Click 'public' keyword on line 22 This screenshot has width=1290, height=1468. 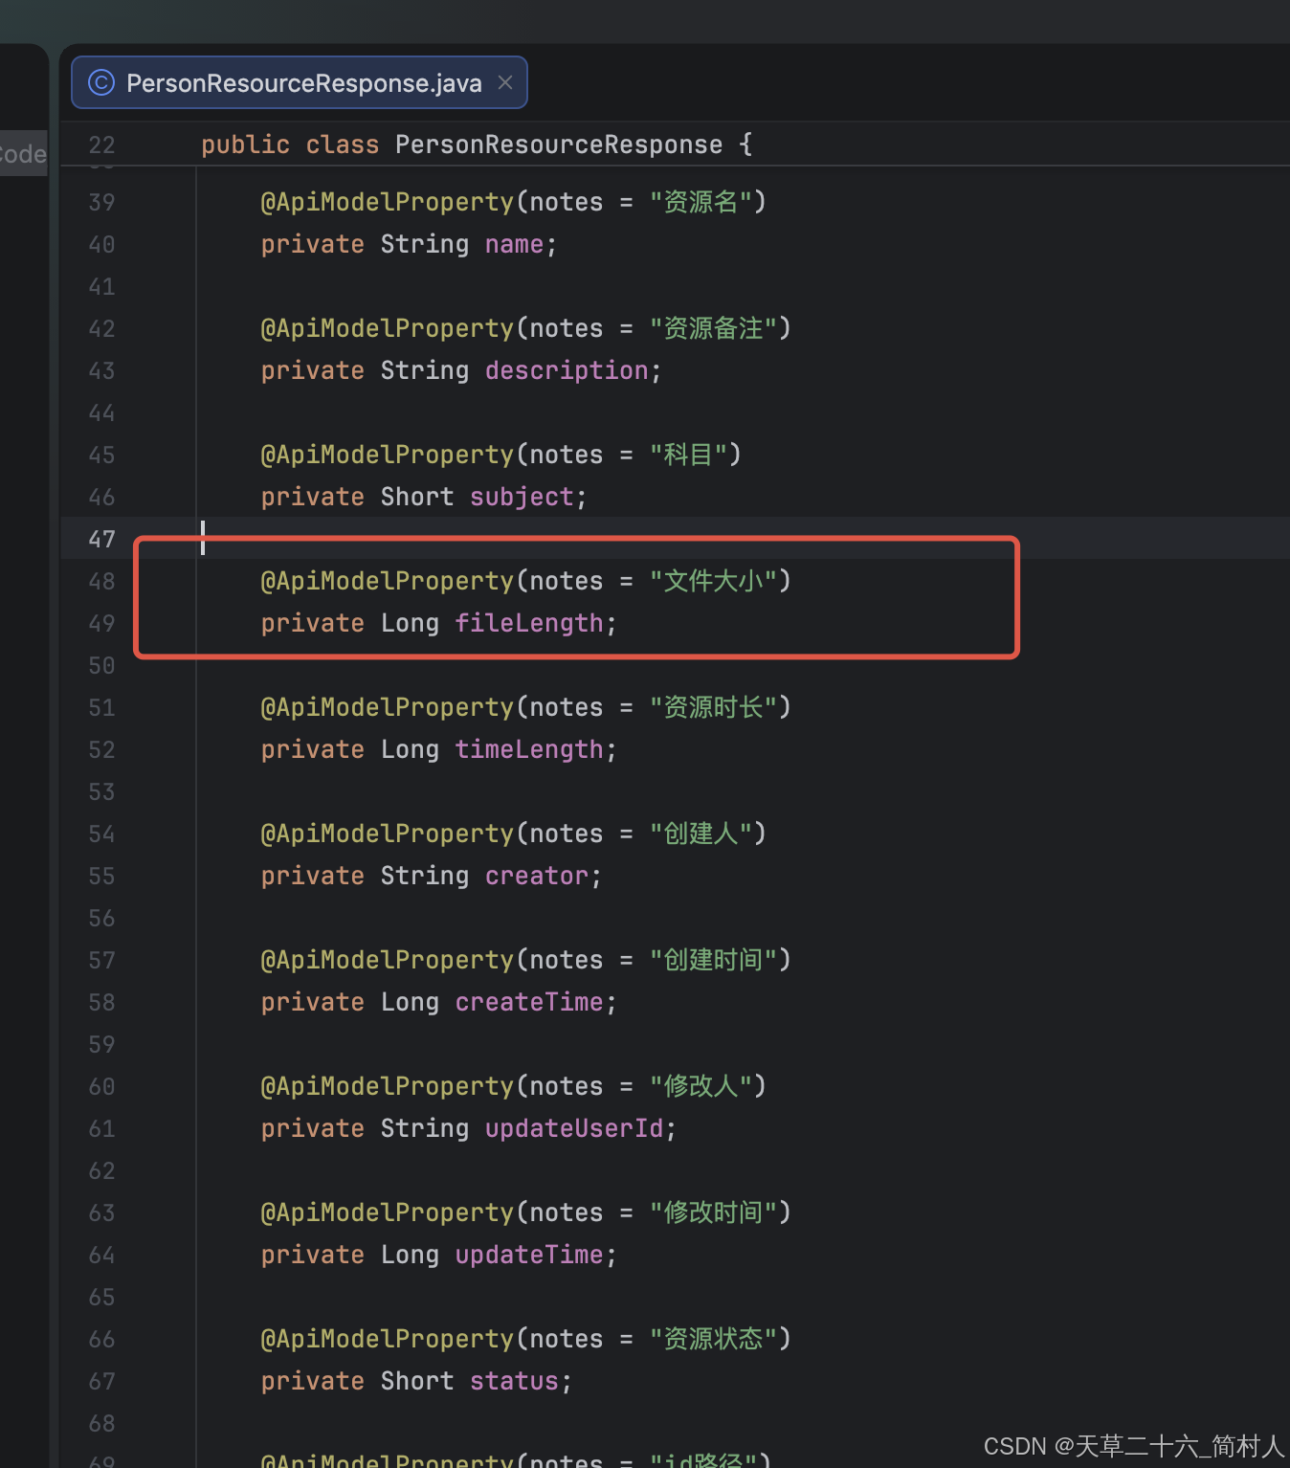(245, 145)
